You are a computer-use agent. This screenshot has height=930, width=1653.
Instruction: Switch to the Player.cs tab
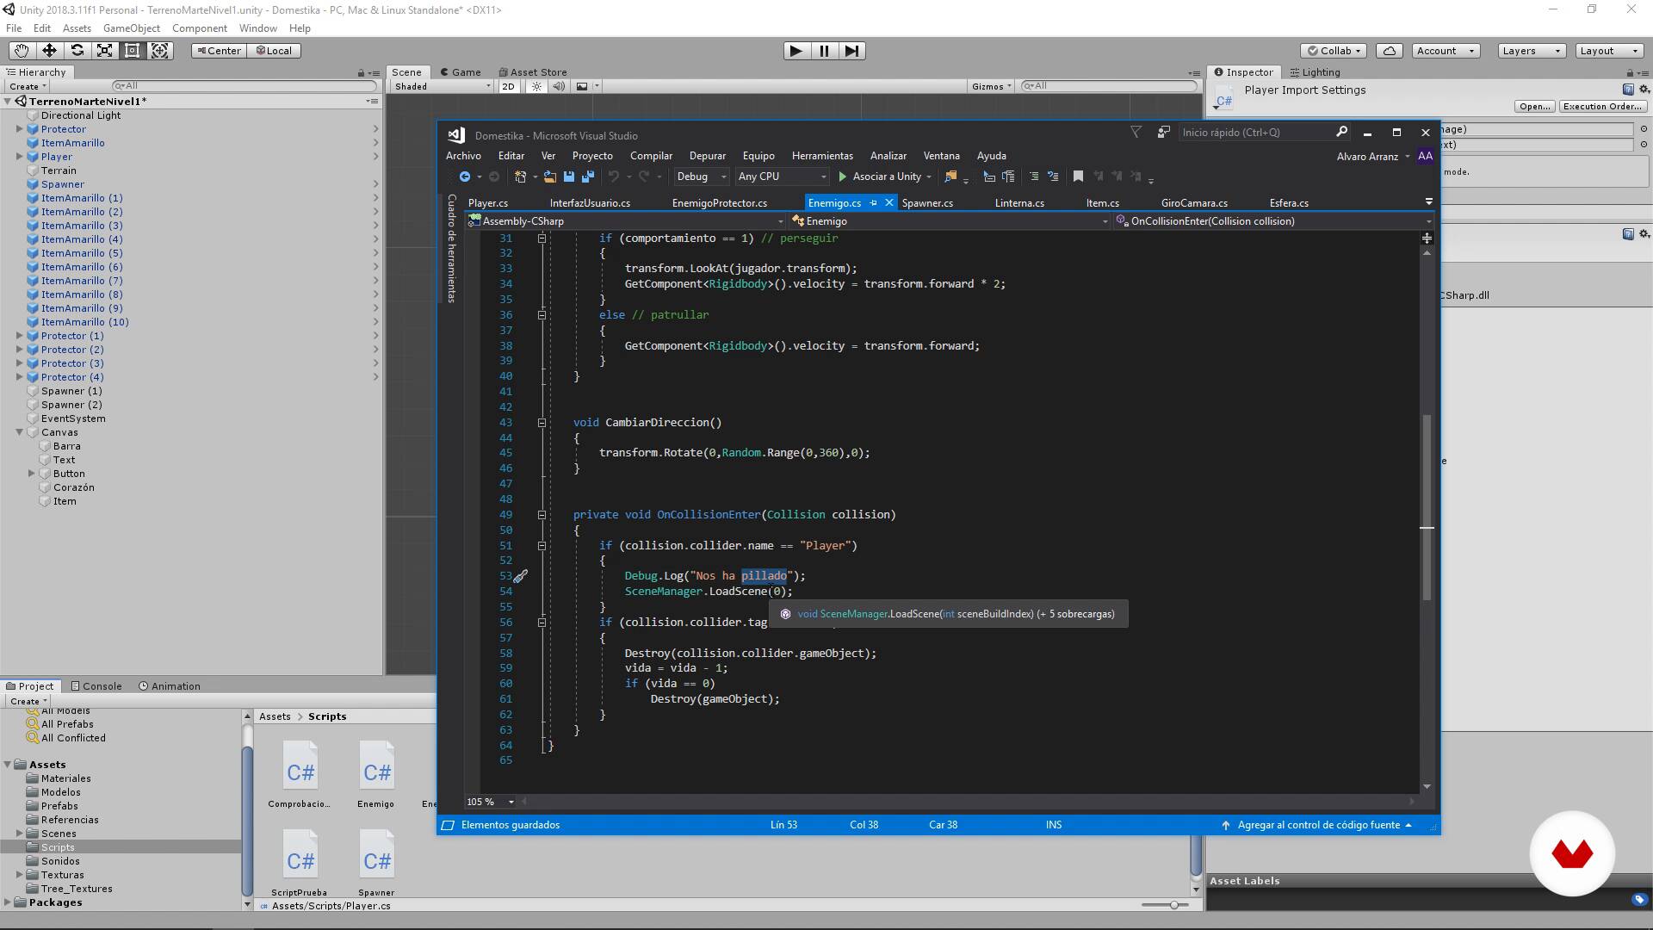pos(488,203)
